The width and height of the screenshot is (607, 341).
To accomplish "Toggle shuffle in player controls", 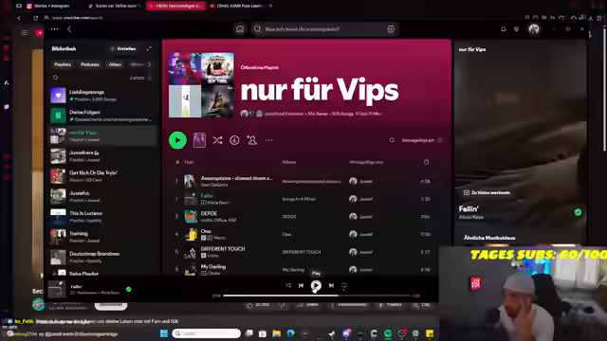I will pos(288,285).
